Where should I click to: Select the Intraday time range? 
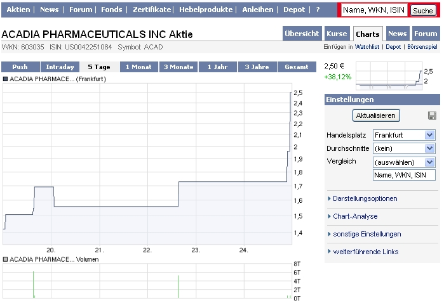tap(60, 67)
